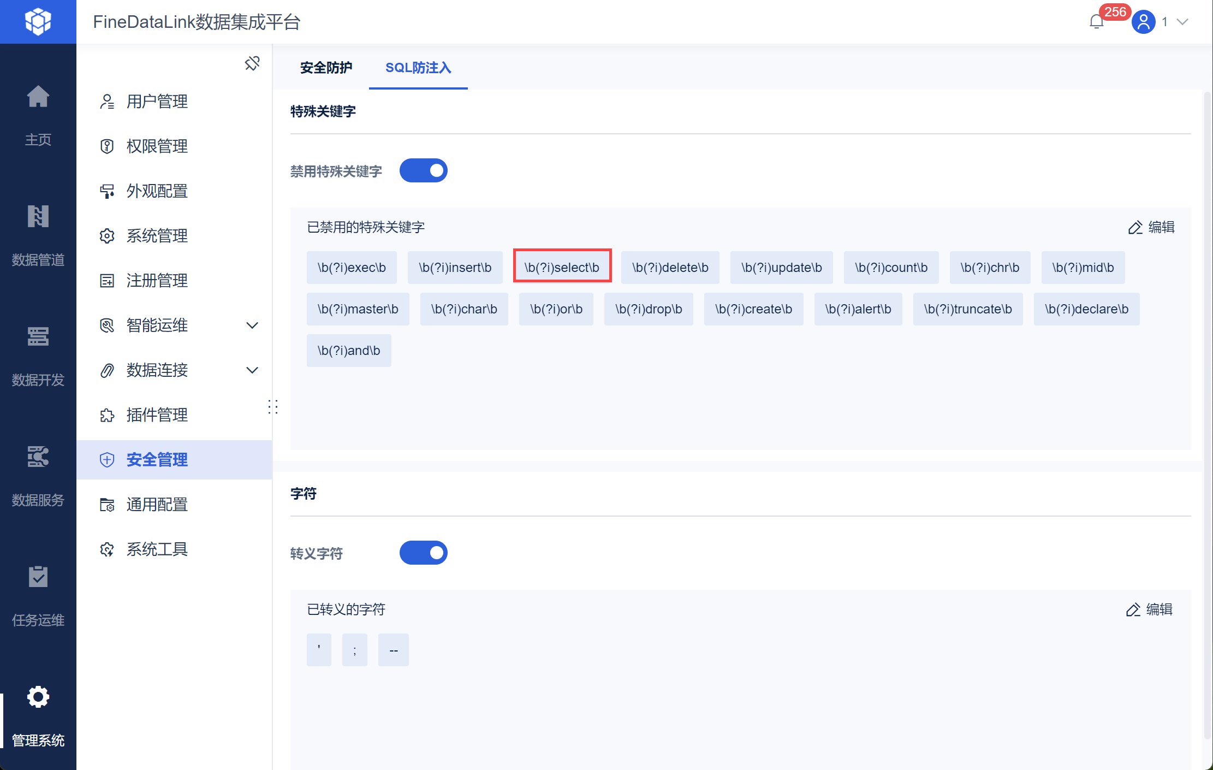Open the 任务运维 task operations icon
The width and height of the screenshot is (1213, 770).
click(x=38, y=577)
